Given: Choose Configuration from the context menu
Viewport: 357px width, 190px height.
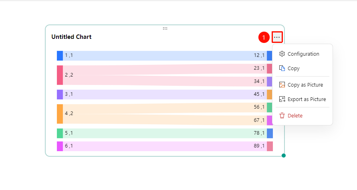Looking at the screenshot, I should click(303, 54).
